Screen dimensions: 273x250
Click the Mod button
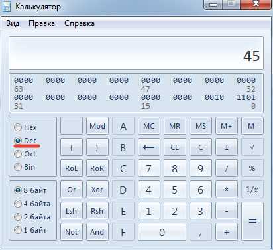point(97,126)
